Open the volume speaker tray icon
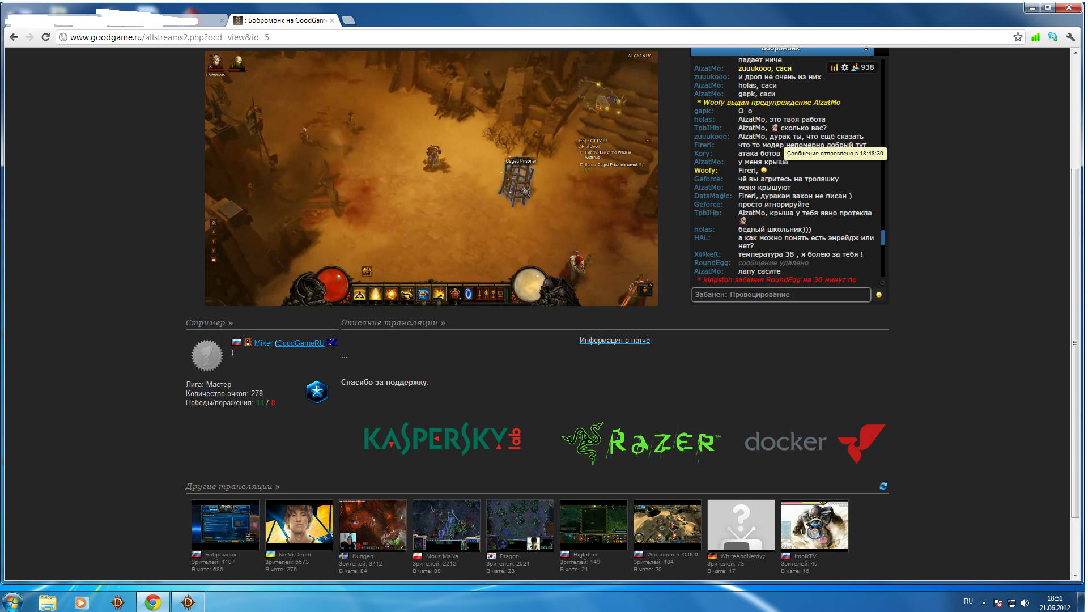Viewport: 1088px width, 612px height. [1025, 603]
